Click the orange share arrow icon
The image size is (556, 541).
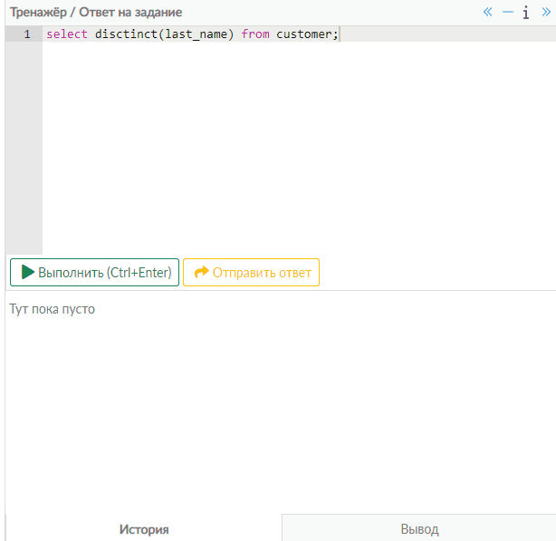coord(201,273)
